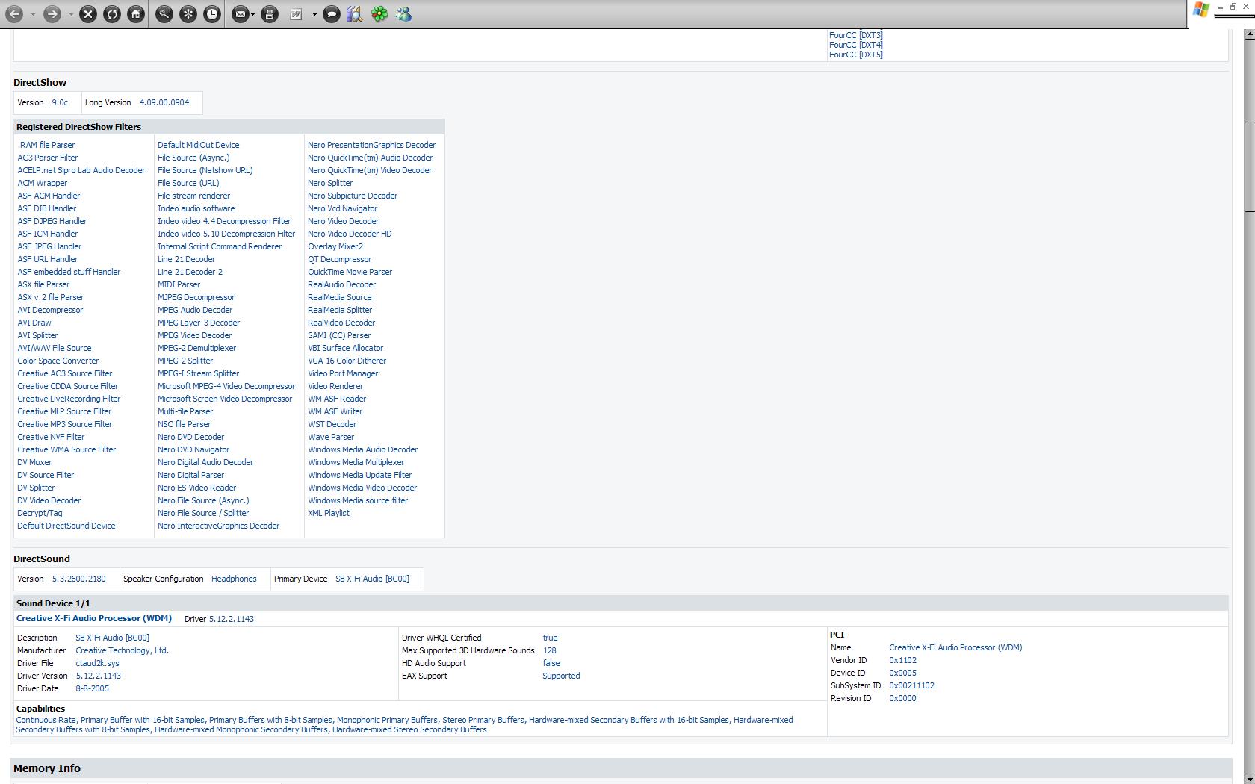Refresh the page
This screenshot has height=784, width=1255.
click(x=112, y=14)
